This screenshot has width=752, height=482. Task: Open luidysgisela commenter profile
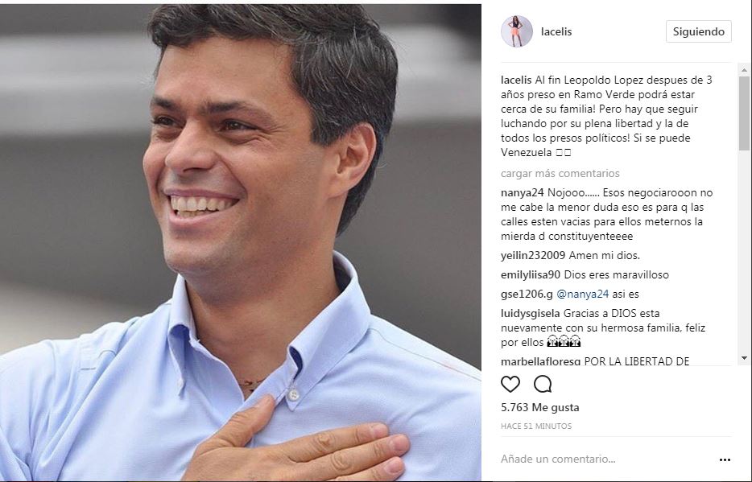click(531, 313)
